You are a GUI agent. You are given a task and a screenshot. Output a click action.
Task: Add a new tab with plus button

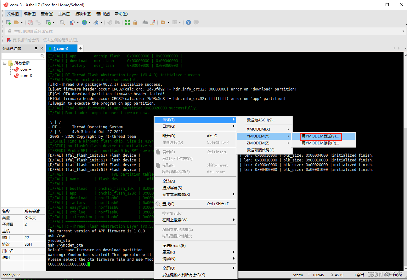pyautogui.click(x=81, y=48)
